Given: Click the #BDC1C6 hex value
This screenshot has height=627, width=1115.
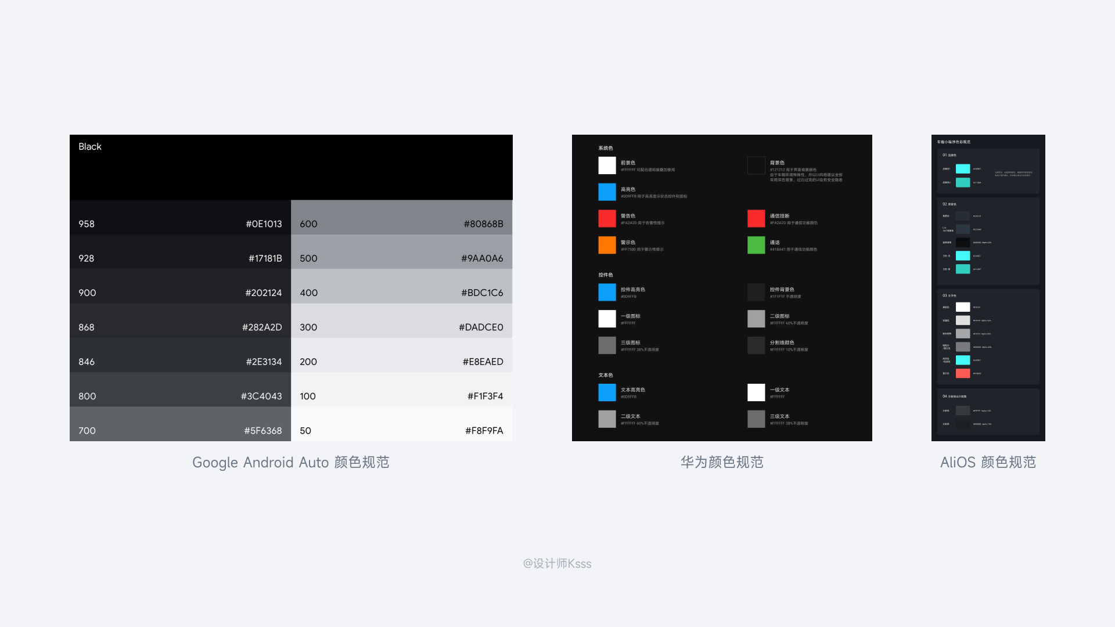Looking at the screenshot, I should pos(483,293).
